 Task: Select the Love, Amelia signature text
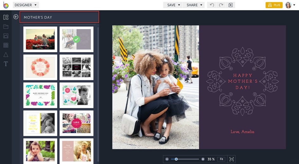[x=242, y=132]
